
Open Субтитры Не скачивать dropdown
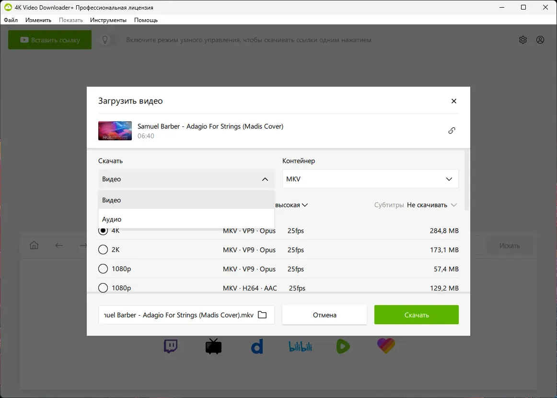[x=415, y=205]
